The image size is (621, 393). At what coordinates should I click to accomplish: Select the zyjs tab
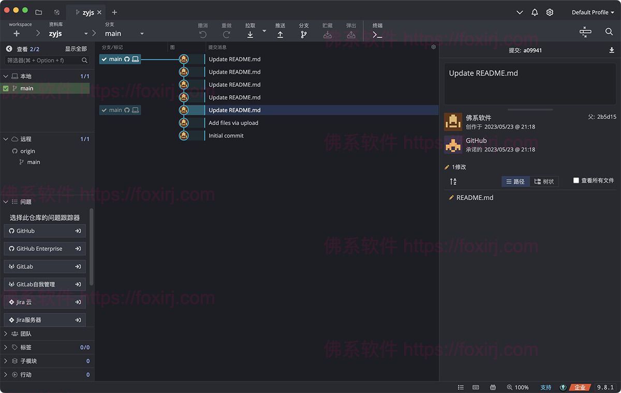(x=88, y=12)
